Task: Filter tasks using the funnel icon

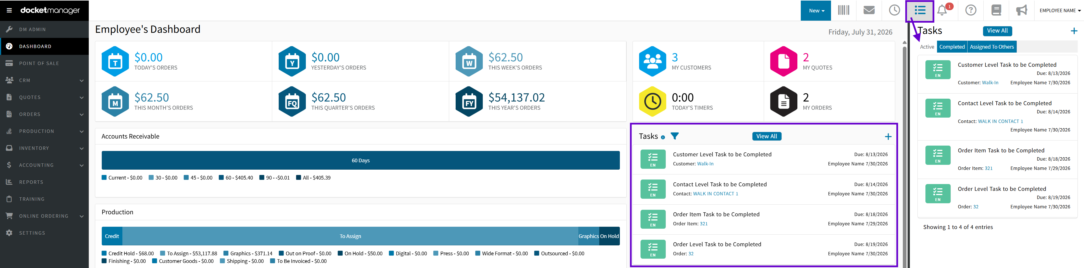Action: tap(674, 136)
